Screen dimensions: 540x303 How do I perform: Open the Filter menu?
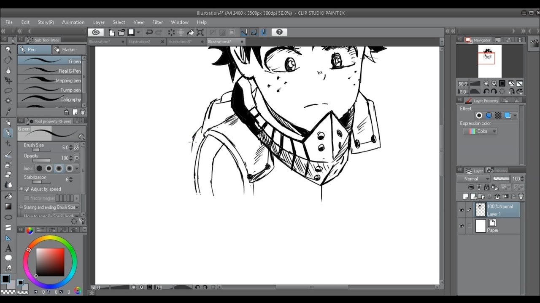[x=157, y=22]
